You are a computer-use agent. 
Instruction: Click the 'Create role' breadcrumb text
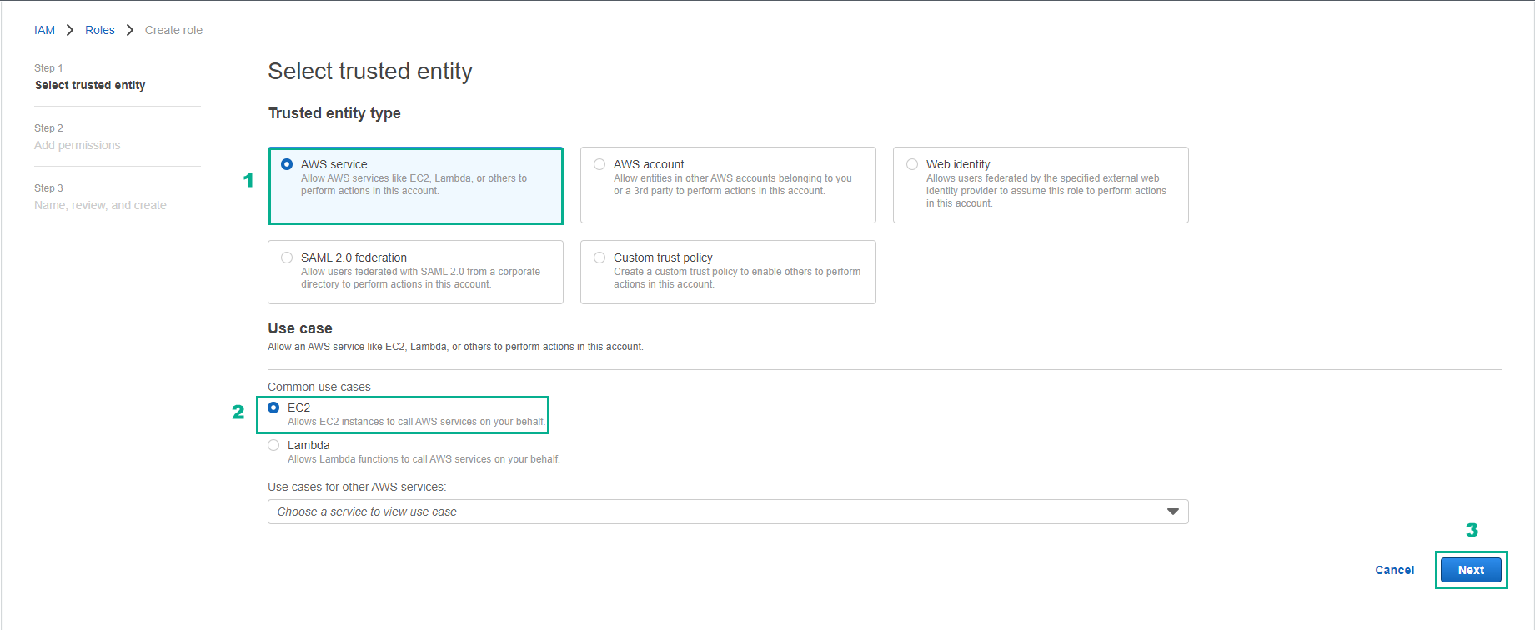pyautogui.click(x=173, y=30)
